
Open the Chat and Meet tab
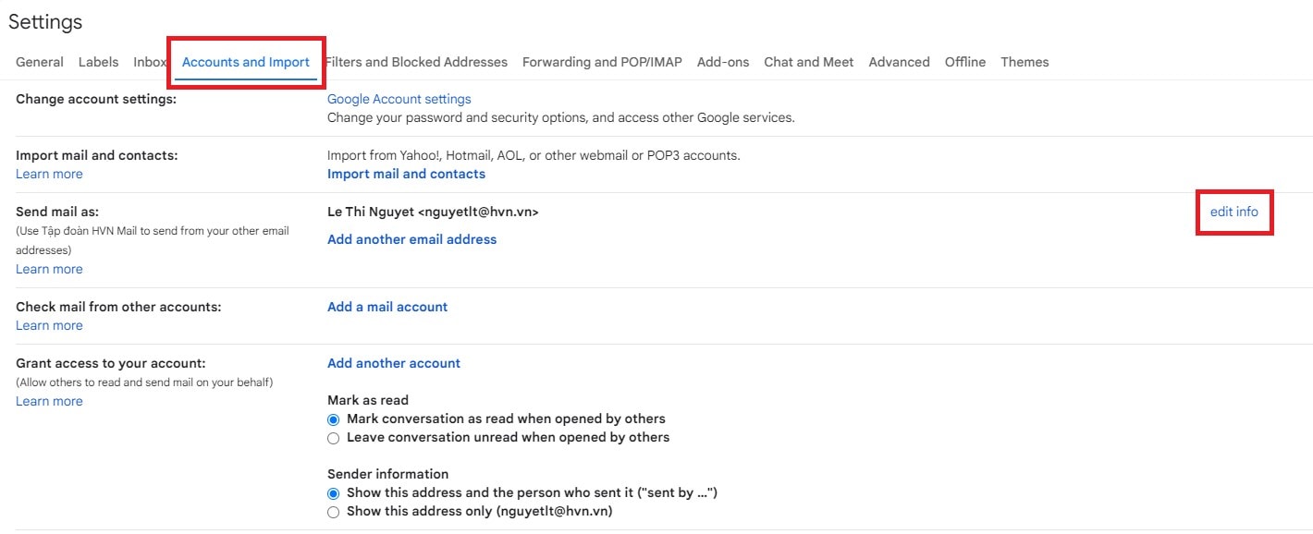coord(808,62)
